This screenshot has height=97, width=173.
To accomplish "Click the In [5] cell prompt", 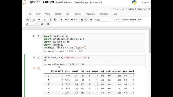I will click(37, 58).
